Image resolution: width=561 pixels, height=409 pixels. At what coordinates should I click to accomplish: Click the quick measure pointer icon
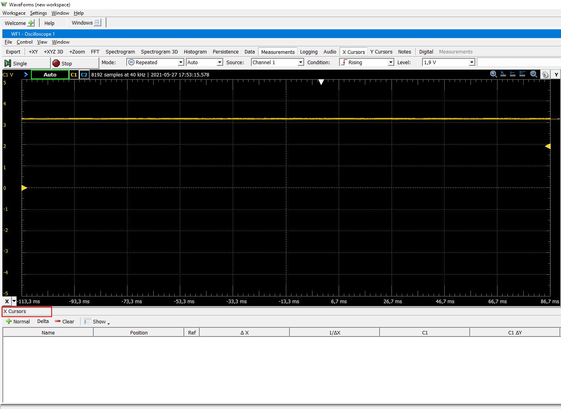pyautogui.click(x=503, y=74)
